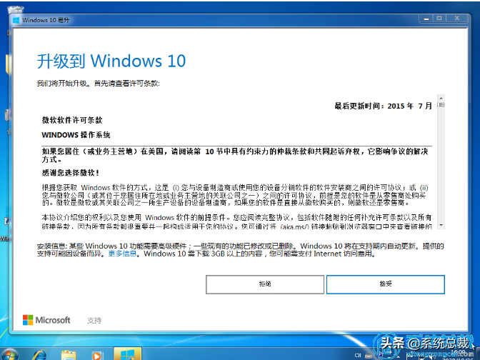Click the WINDOWS 操作系统 heading
480x360 pixels.
76,135
